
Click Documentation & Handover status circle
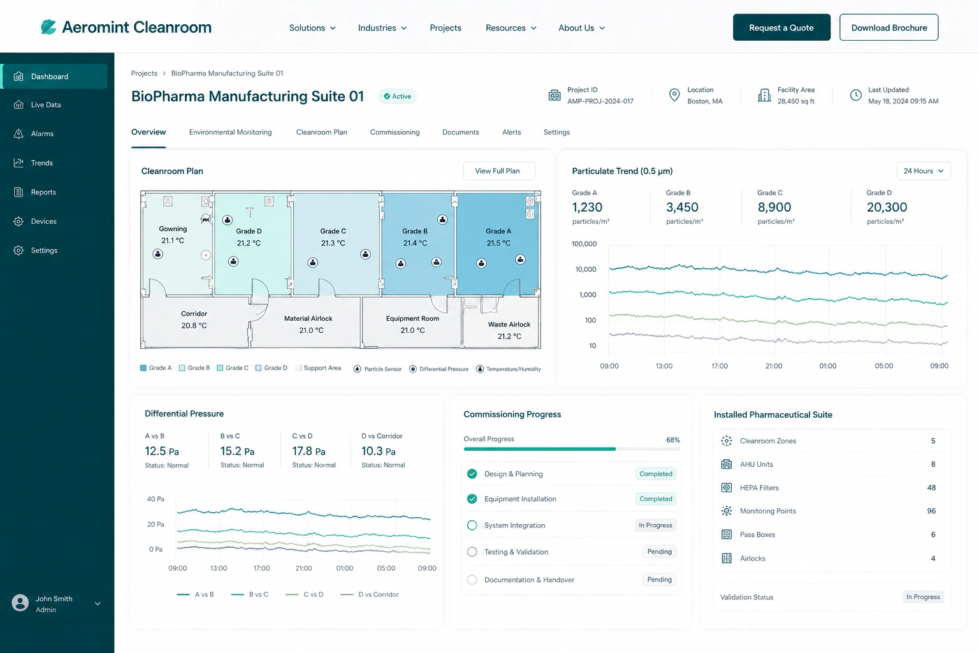472,580
